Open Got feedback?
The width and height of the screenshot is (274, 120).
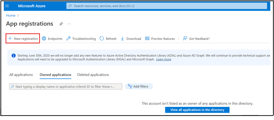pyautogui.click(x=196, y=39)
